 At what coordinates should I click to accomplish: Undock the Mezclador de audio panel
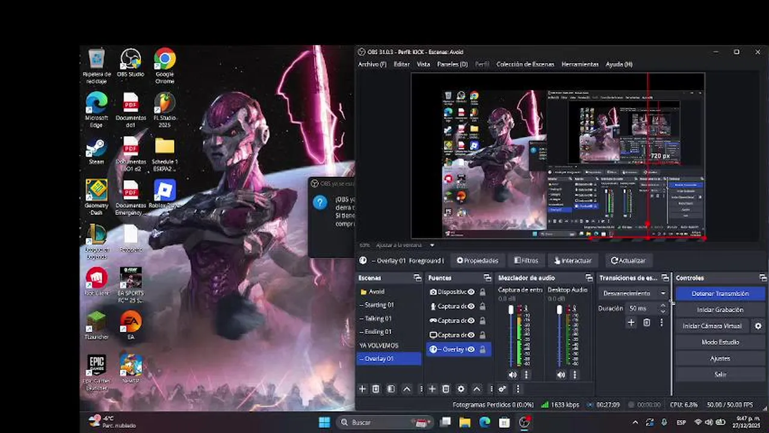pos(588,278)
